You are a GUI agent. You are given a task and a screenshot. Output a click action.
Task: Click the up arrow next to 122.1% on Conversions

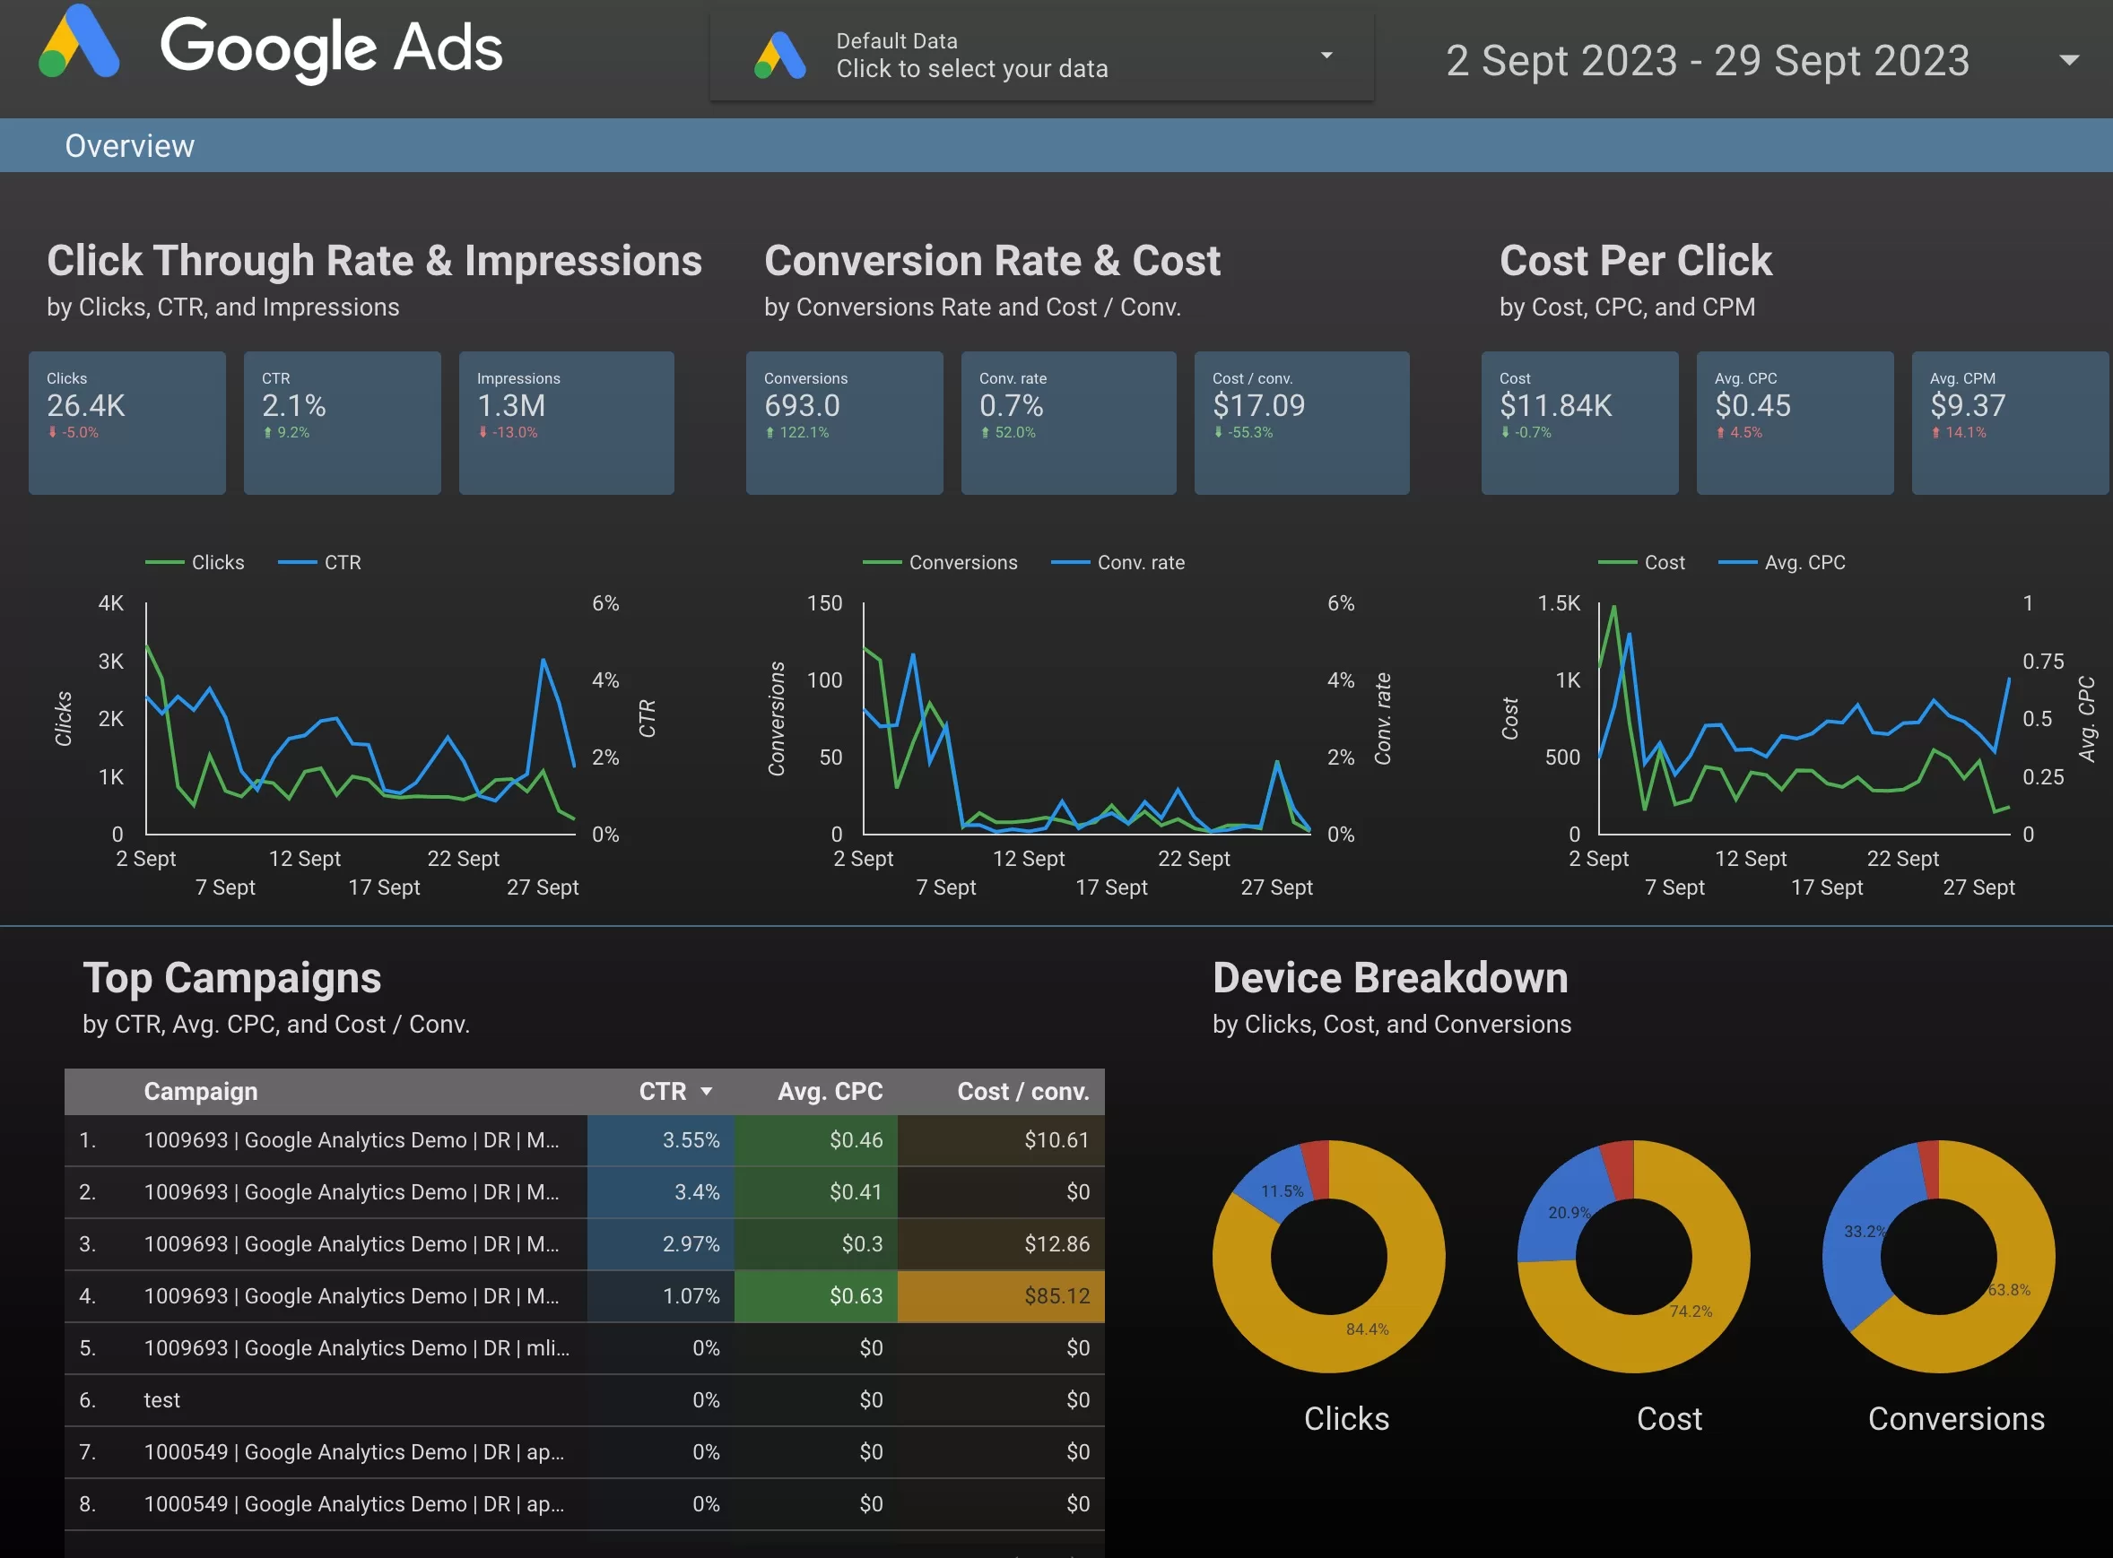[x=770, y=432]
